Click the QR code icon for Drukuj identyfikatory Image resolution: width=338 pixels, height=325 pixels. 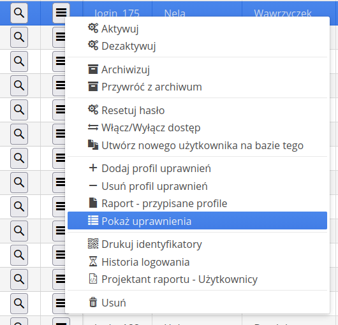point(93,243)
